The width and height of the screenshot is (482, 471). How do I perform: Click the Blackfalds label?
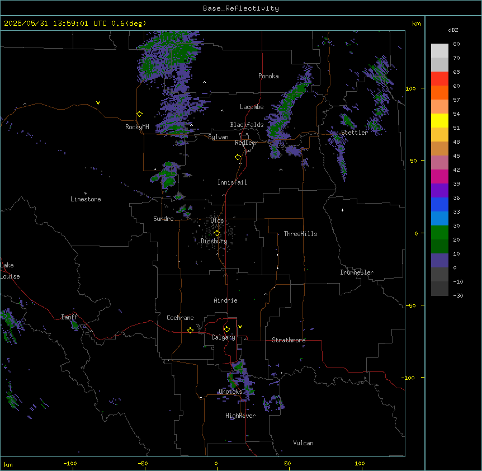[247, 125]
